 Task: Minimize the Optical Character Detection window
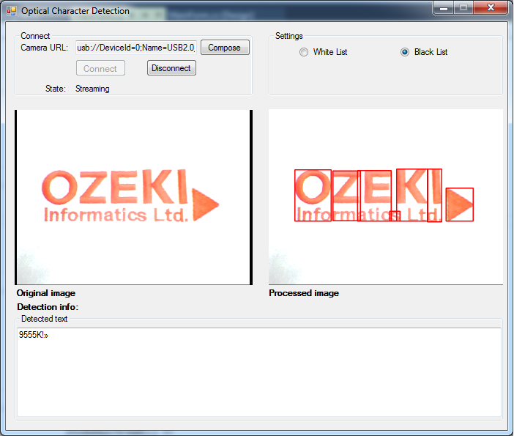click(444, 8)
